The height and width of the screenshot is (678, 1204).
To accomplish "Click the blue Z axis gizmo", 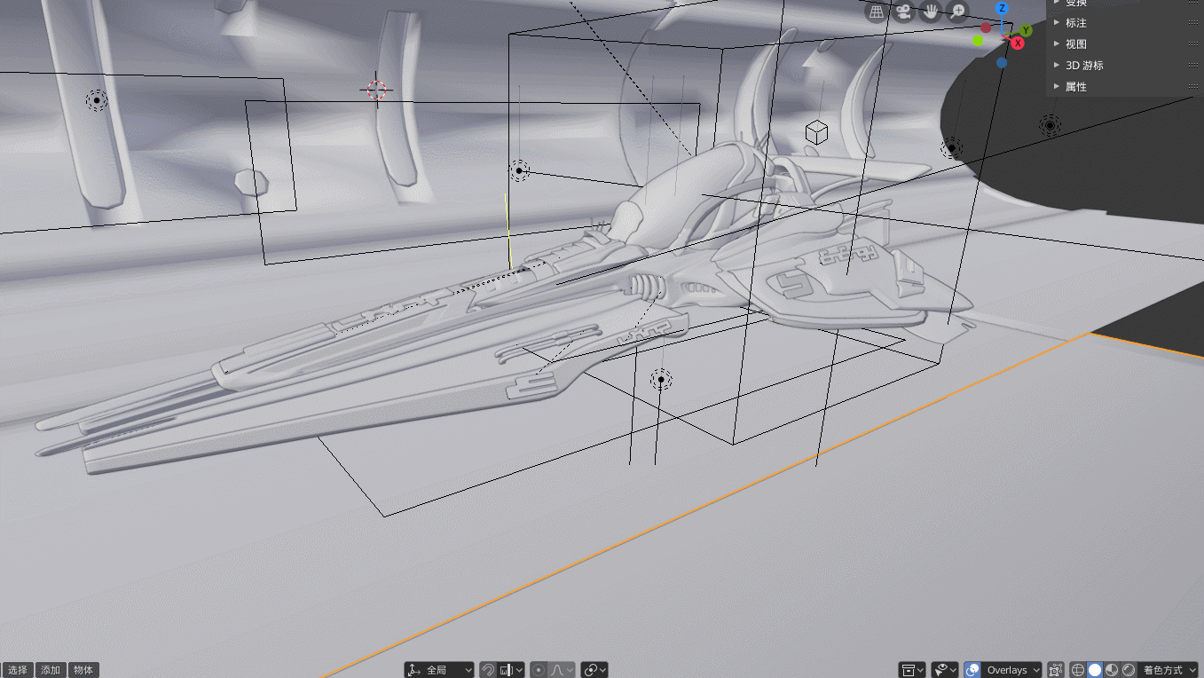I will point(1002,9).
